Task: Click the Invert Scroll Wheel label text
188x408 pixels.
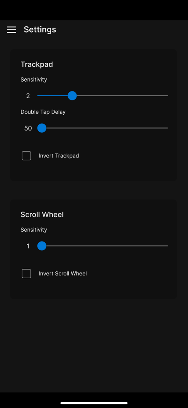Action: [63, 274]
